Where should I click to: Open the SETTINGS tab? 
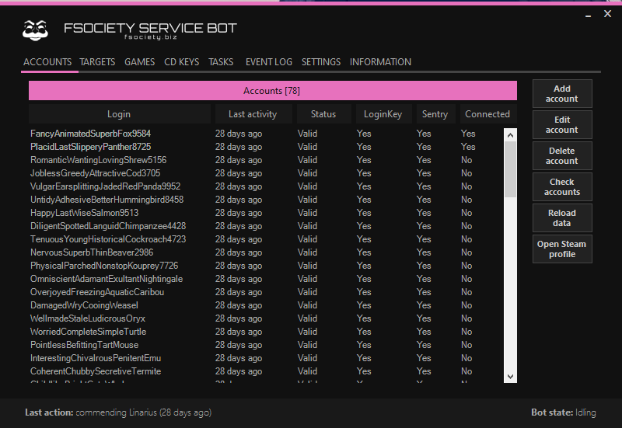[321, 62]
